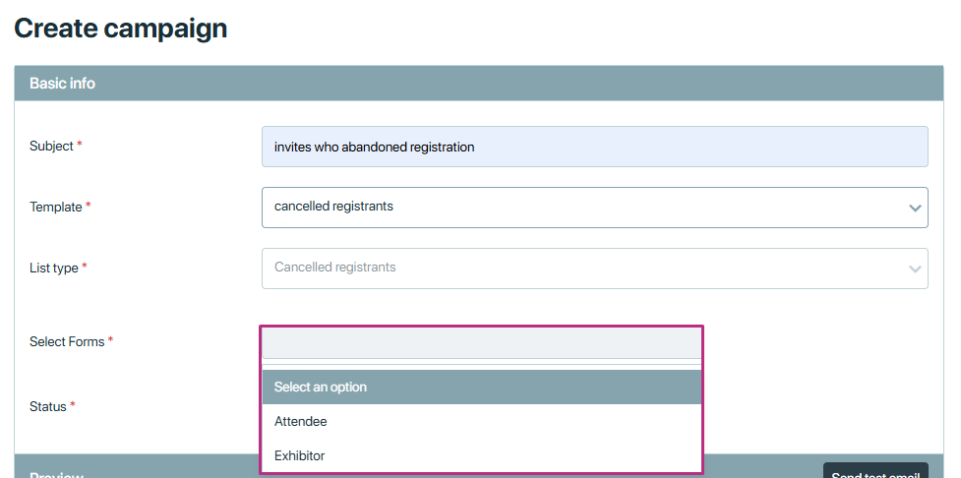Click the Send test email button
The image size is (961, 478).
(875, 471)
